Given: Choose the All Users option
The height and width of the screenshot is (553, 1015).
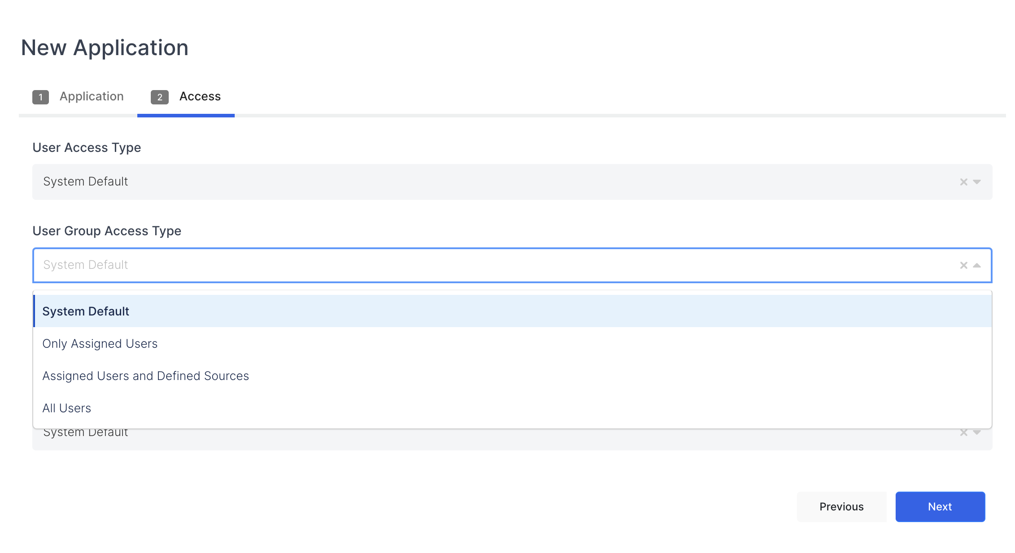Looking at the screenshot, I should coord(66,408).
